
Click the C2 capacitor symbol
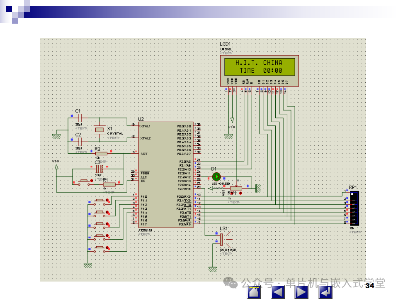pyautogui.click(x=80, y=142)
